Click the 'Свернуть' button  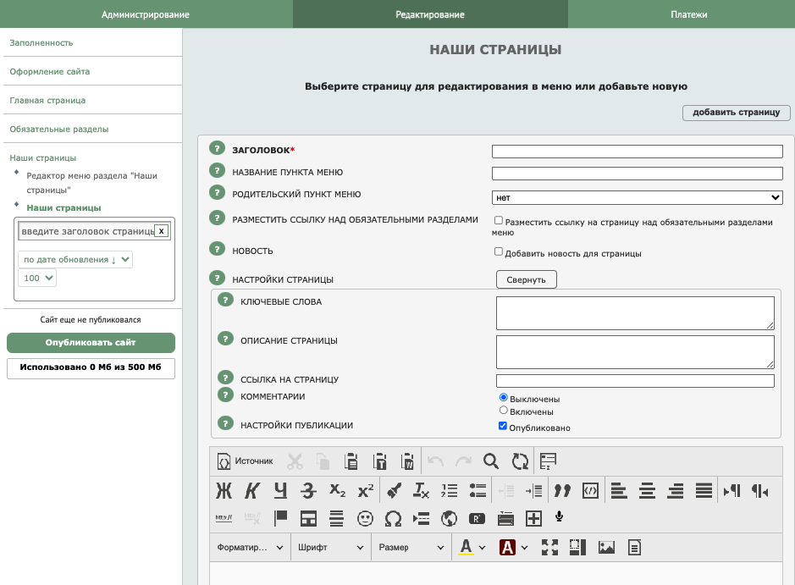527,279
